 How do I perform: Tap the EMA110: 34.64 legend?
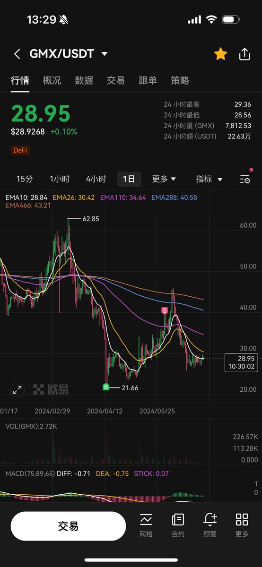123,197
